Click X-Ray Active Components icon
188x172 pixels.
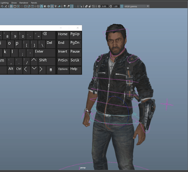tap(90, 6)
